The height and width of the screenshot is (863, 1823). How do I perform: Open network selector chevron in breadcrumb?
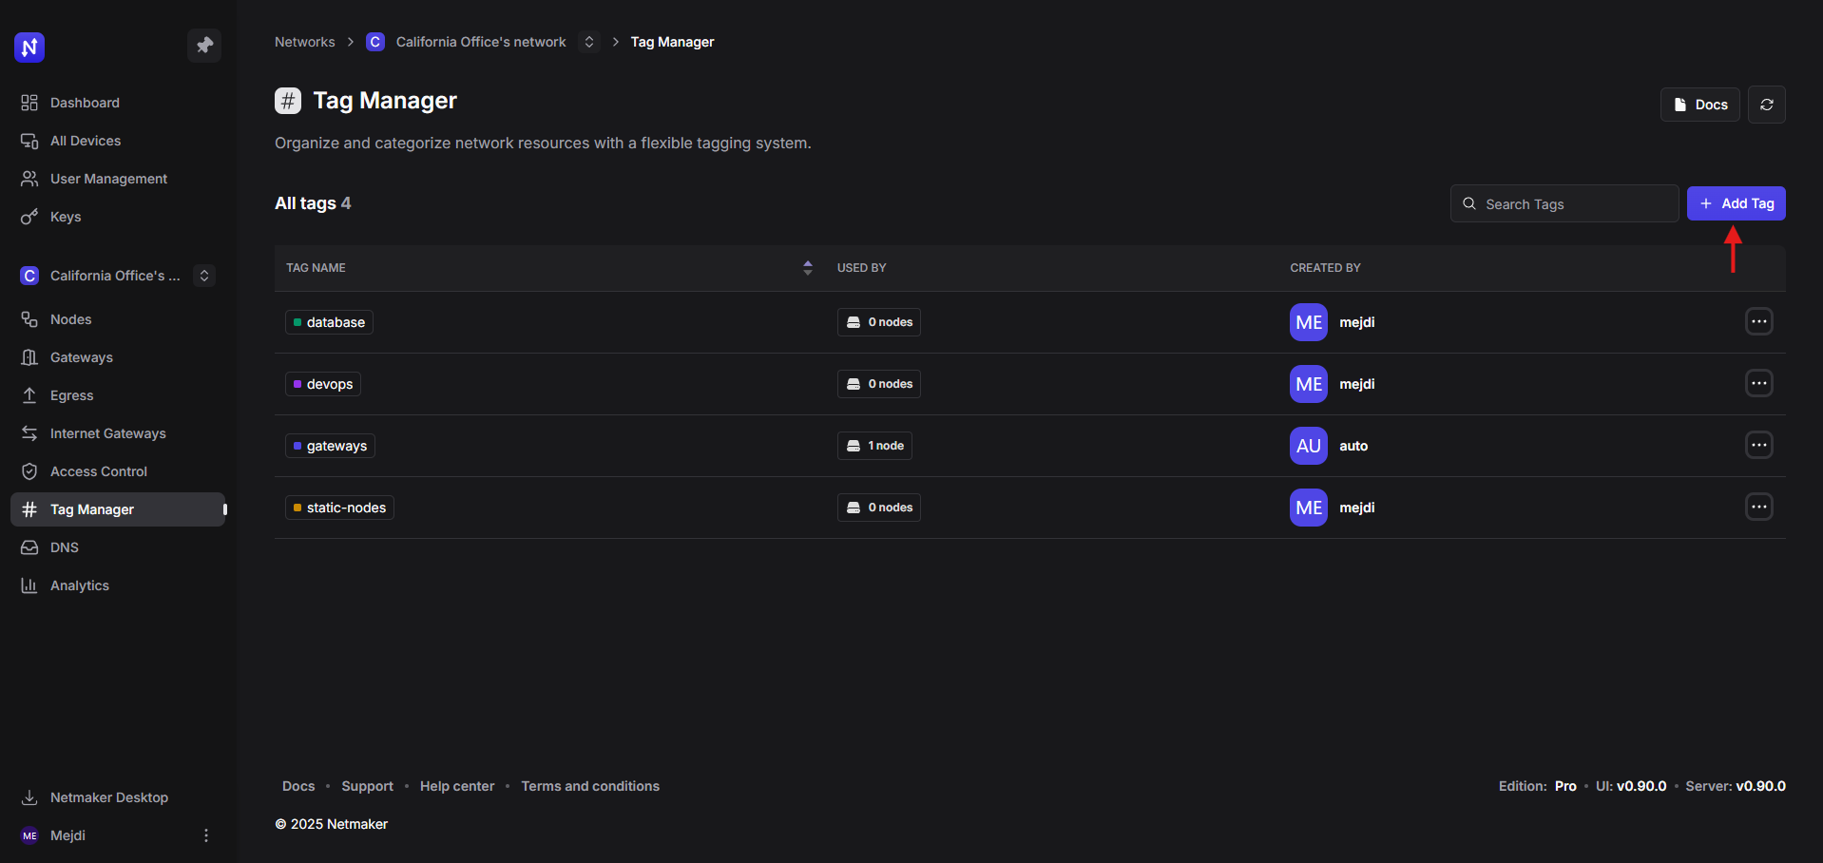click(x=589, y=42)
